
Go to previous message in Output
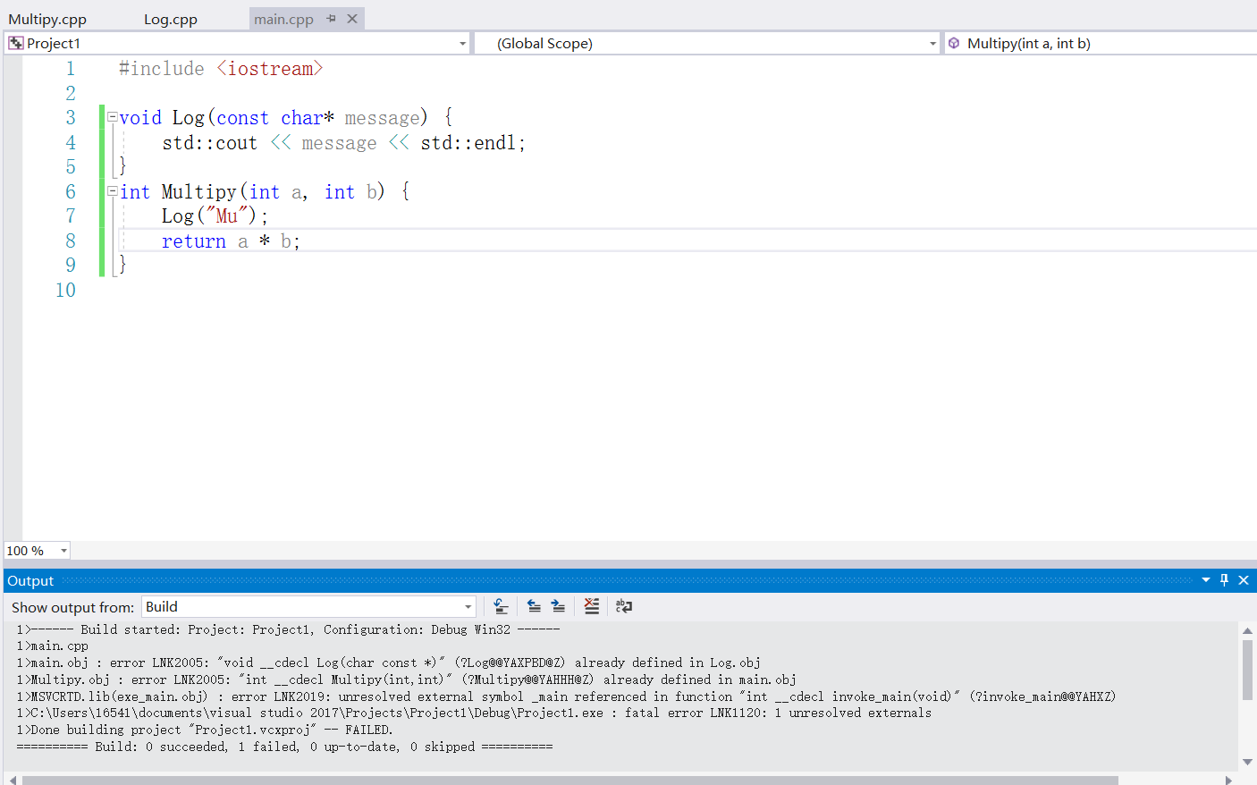(534, 606)
